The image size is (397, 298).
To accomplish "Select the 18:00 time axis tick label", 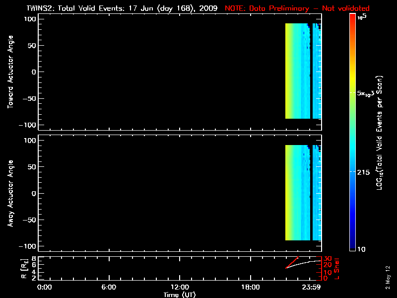I will click(250, 287).
